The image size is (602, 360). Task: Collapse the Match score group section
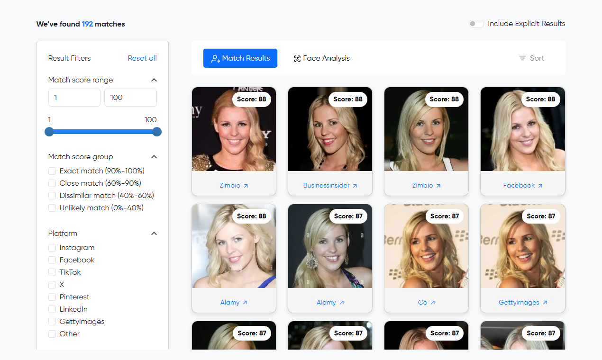[154, 157]
